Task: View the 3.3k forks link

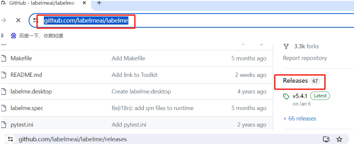Action: pos(306,46)
